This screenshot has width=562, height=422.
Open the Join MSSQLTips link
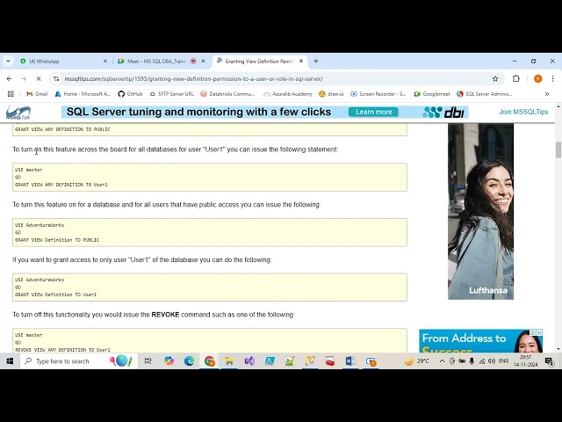point(523,112)
